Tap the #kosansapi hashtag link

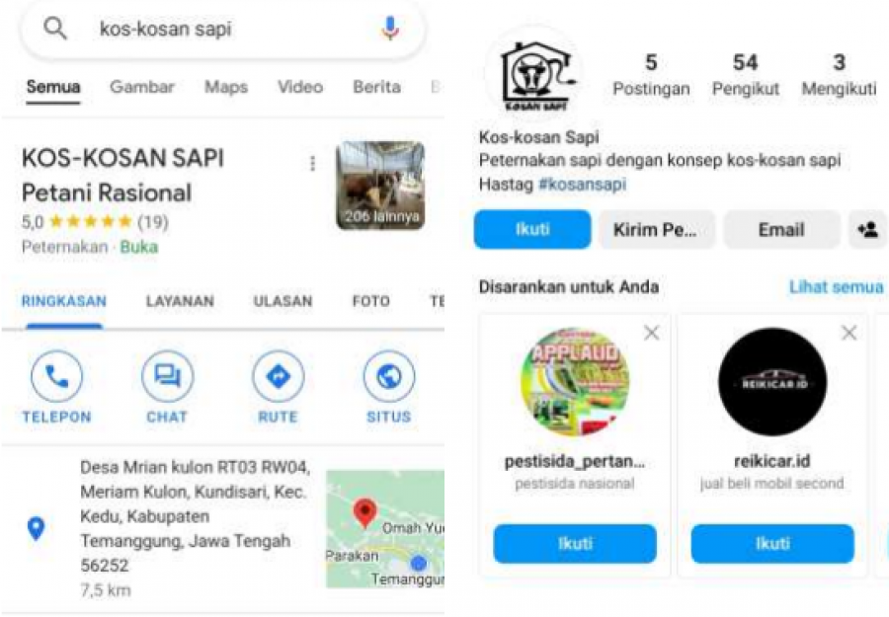[582, 185]
